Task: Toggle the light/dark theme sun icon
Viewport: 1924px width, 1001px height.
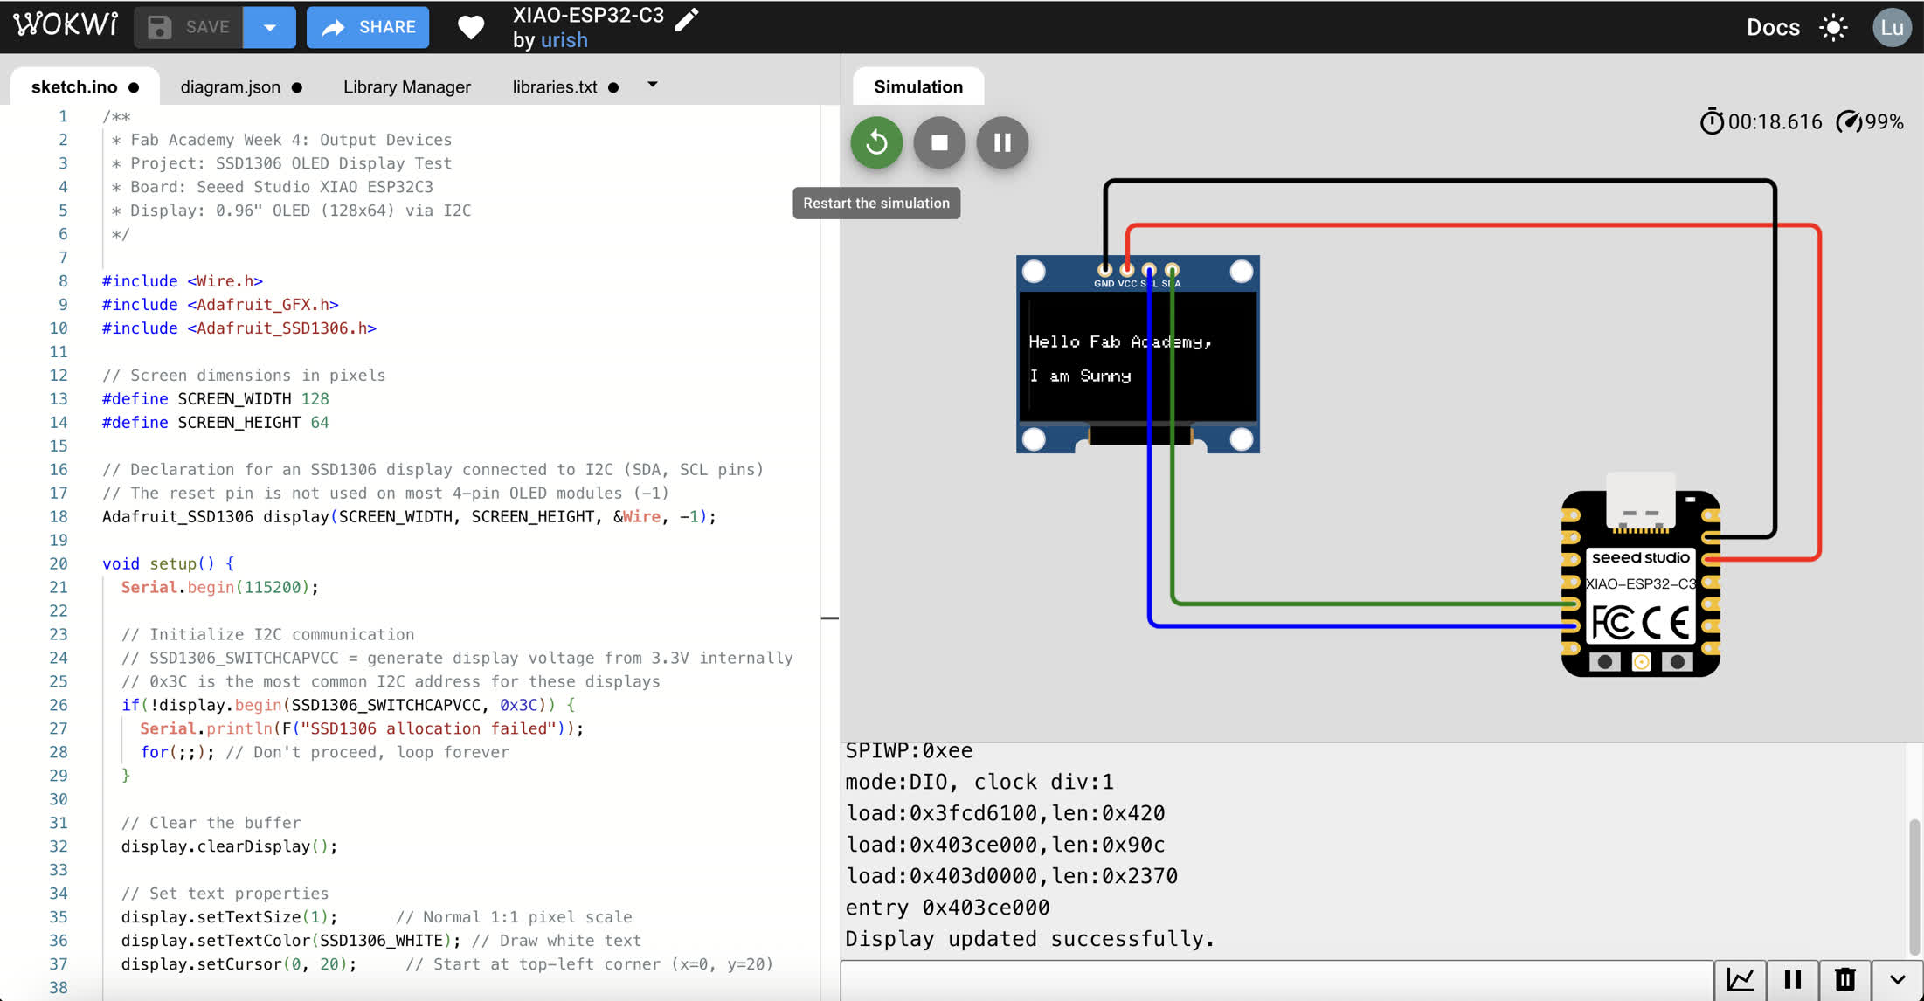Action: click(x=1833, y=28)
